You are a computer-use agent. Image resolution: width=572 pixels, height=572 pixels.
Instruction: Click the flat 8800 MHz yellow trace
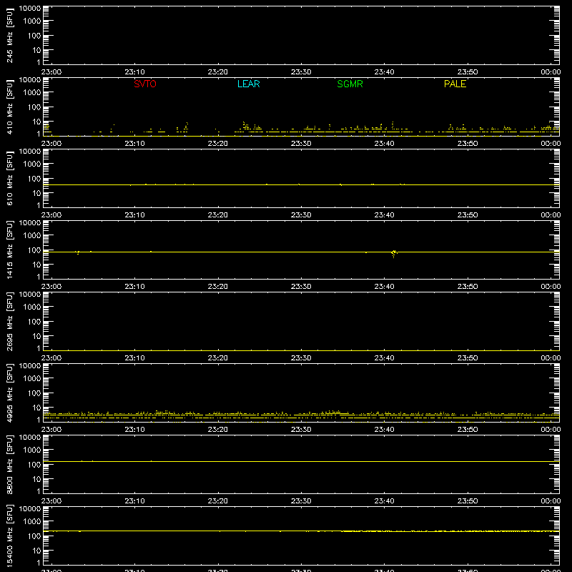[x=301, y=461]
